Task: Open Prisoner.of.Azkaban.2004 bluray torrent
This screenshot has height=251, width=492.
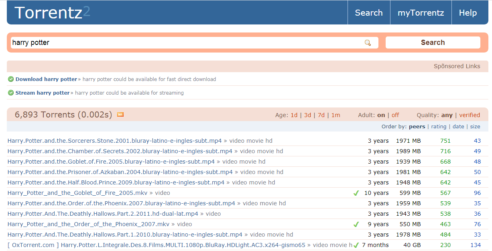Action: coord(120,172)
